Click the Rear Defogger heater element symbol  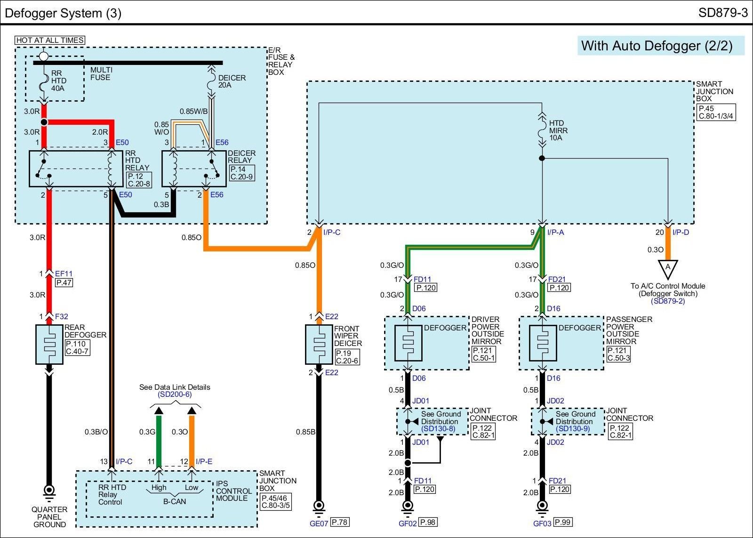click(49, 344)
